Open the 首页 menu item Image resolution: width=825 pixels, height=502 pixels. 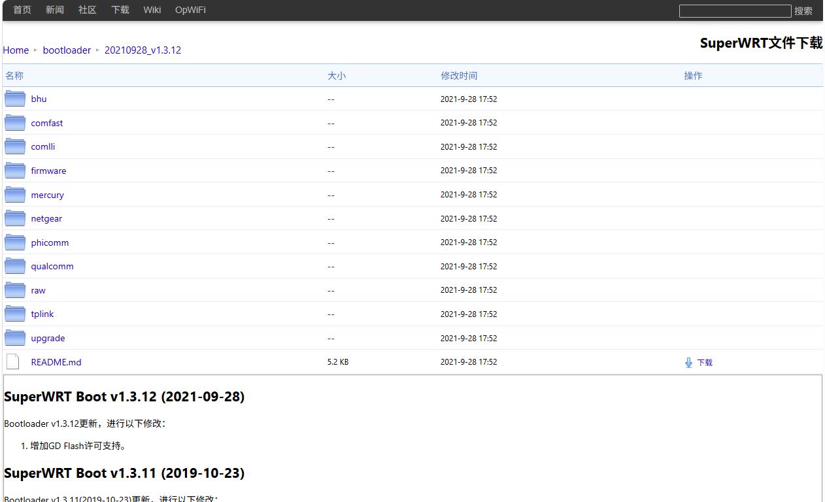[22, 10]
